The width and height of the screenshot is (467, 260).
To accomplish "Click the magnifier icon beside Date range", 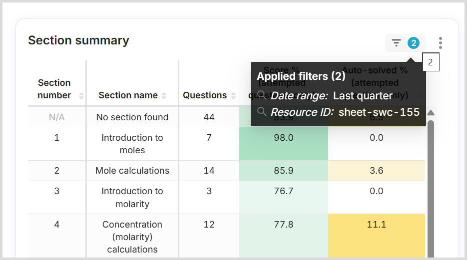I will pyautogui.click(x=262, y=95).
